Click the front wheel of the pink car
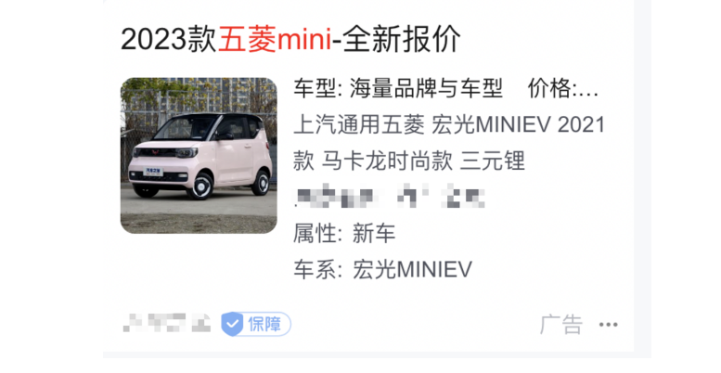This screenshot has height=373, width=721. pos(201,186)
